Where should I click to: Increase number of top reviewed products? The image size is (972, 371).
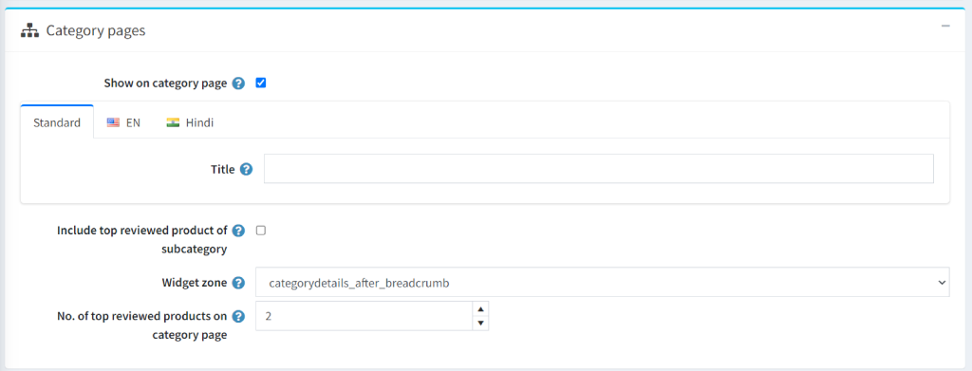click(x=480, y=308)
